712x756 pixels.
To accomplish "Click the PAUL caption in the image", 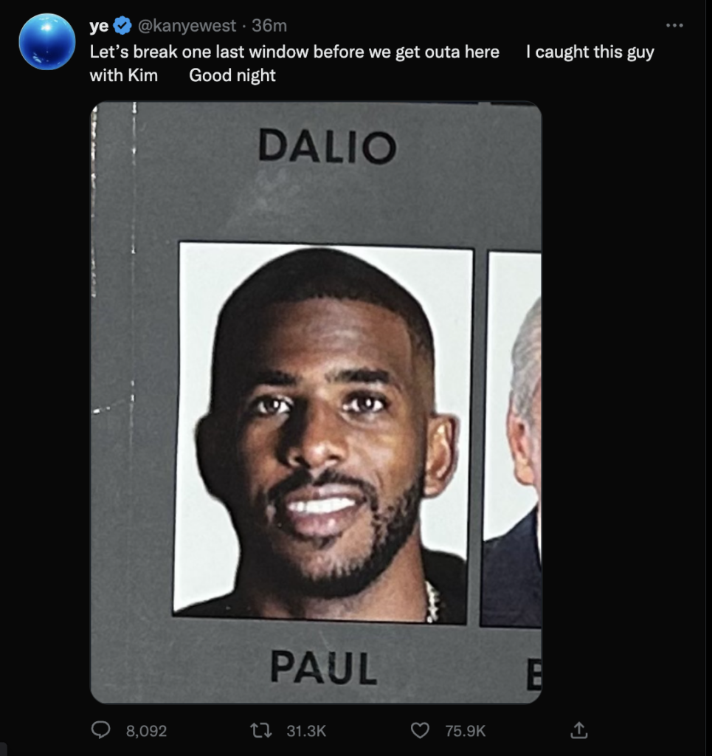I will pyautogui.click(x=323, y=667).
